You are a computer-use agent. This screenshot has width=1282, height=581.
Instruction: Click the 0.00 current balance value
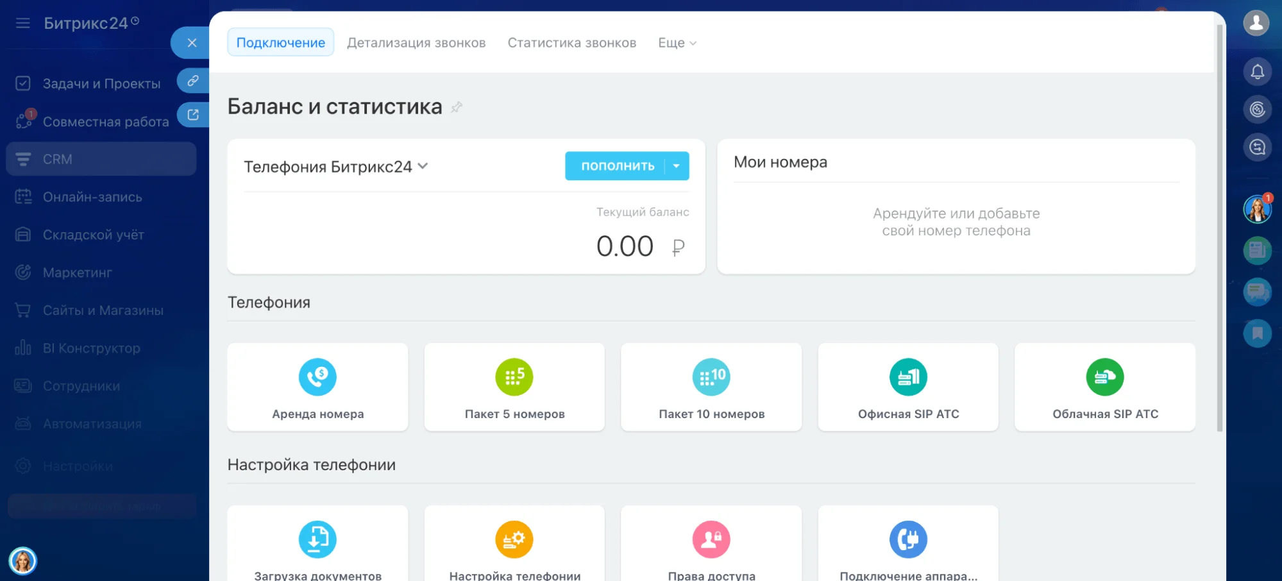pos(625,246)
